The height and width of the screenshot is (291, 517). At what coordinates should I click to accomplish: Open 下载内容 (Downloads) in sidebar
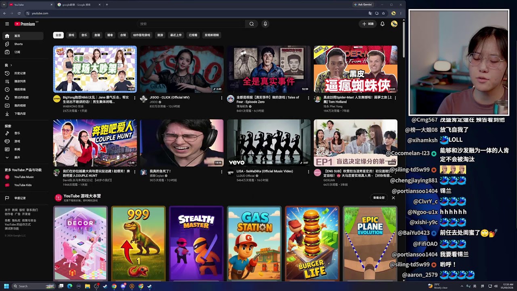point(23,114)
